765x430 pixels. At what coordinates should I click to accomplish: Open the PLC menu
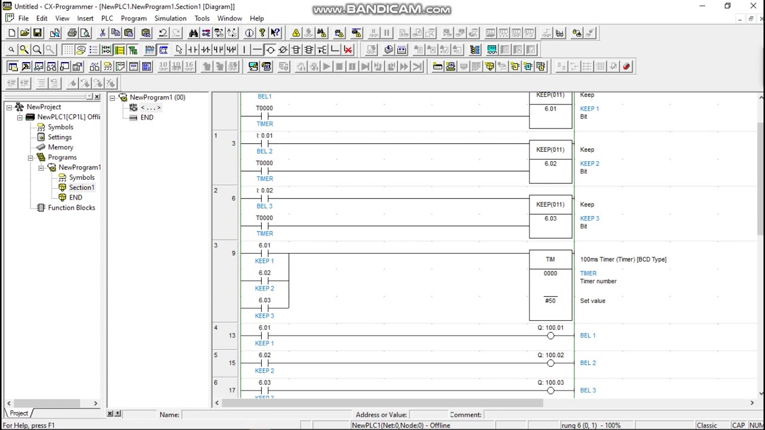point(107,19)
